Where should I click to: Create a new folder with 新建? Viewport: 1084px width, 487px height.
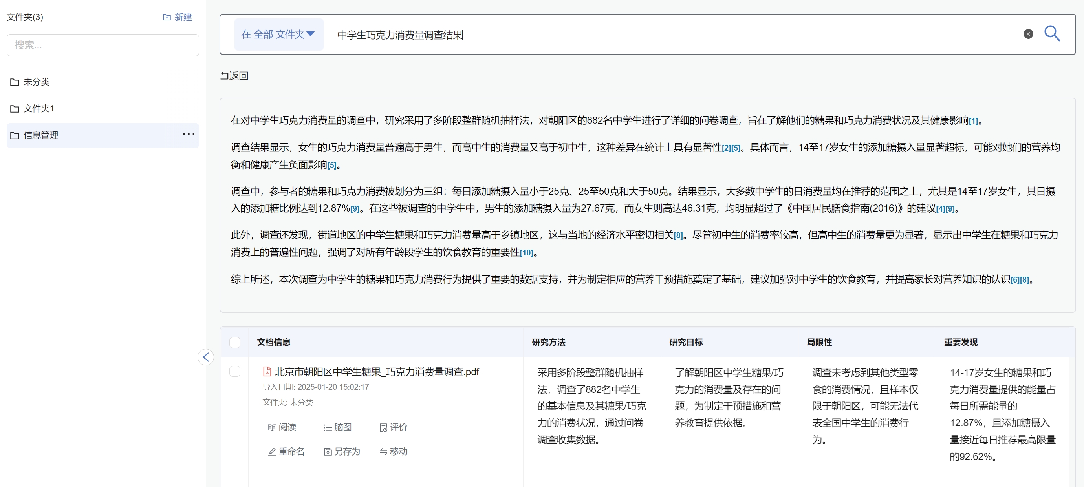[x=177, y=17]
